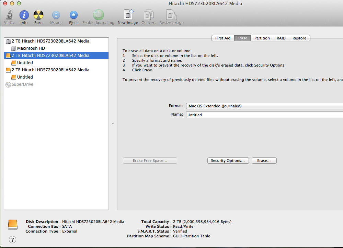Switch to the First Aid tab
The height and width of the screenshot is (248, 343).
click(223, 38)
